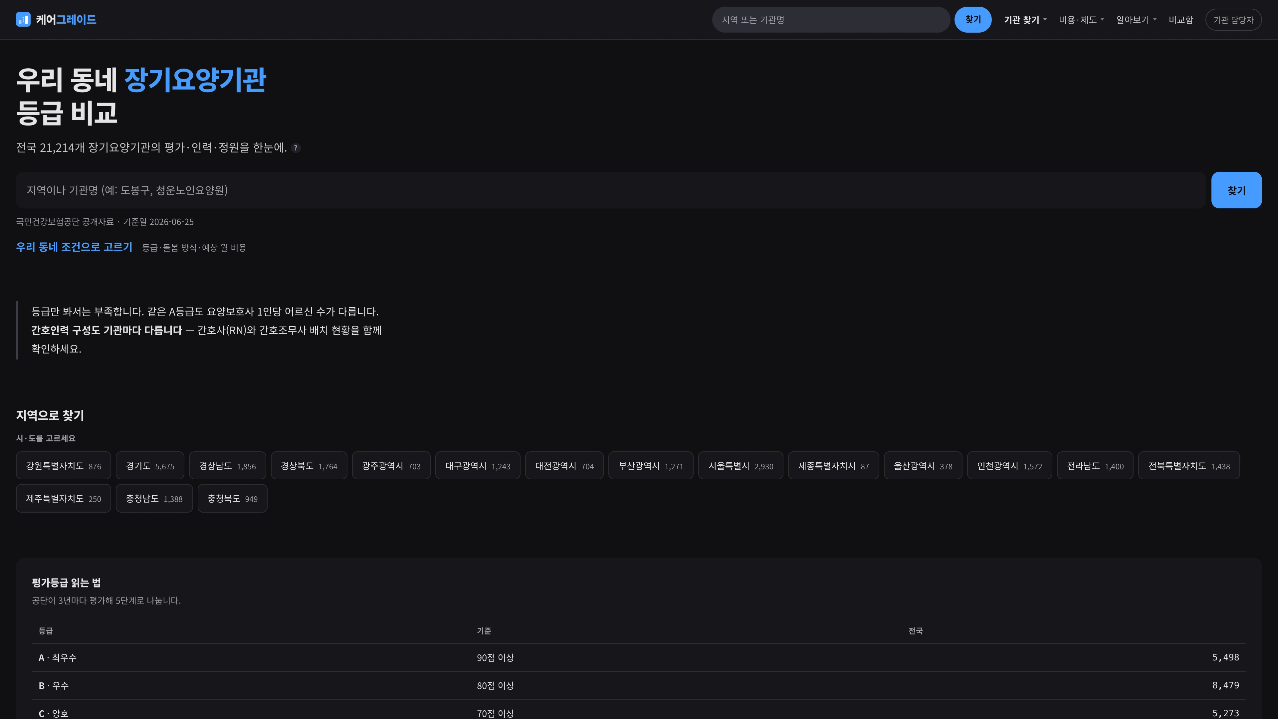Select 충청북도 region chip
Screen dimensions: 1278x719
pyautogui.click(x=232, y=499)
